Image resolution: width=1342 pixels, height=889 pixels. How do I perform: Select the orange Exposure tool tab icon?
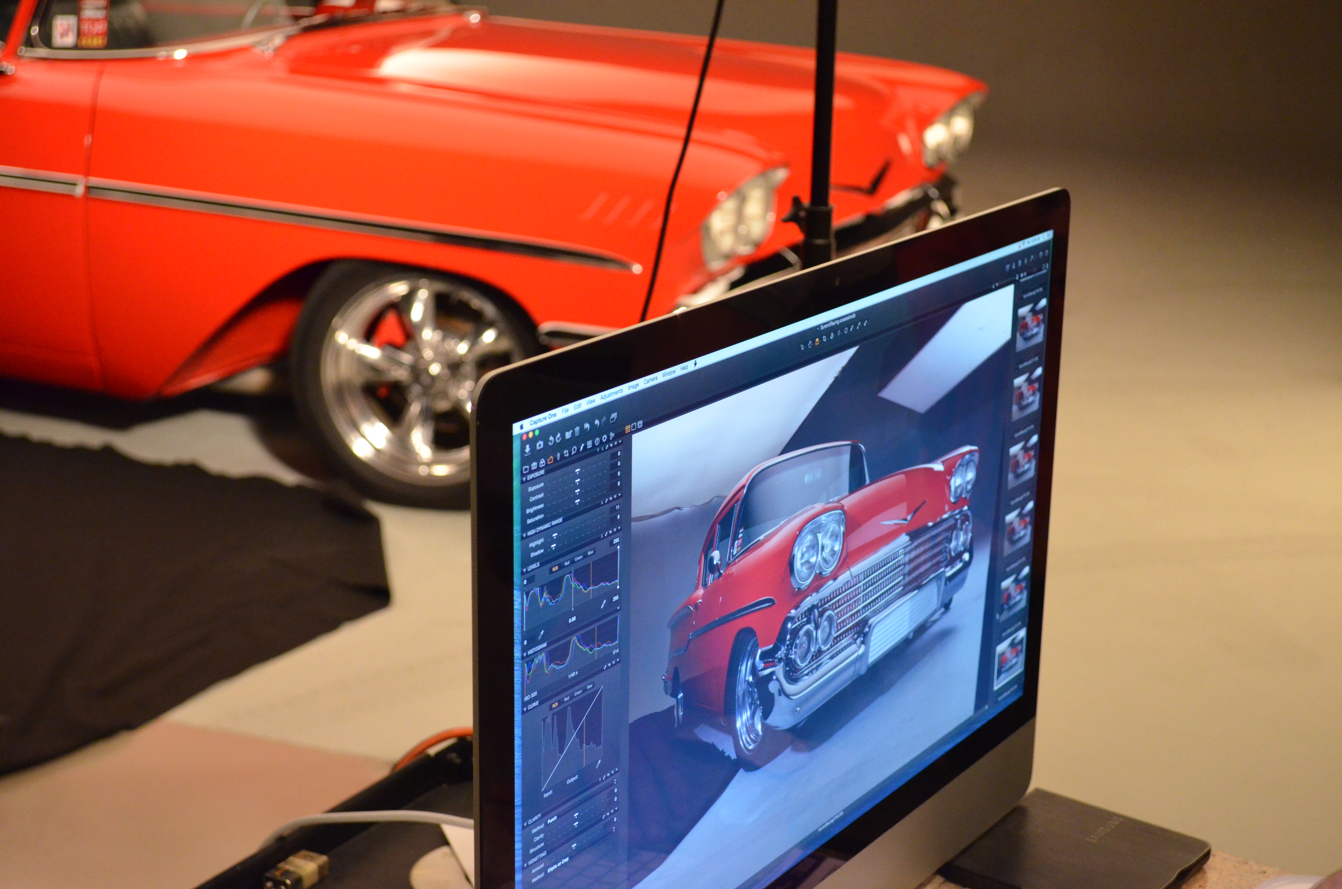[550, 460]
